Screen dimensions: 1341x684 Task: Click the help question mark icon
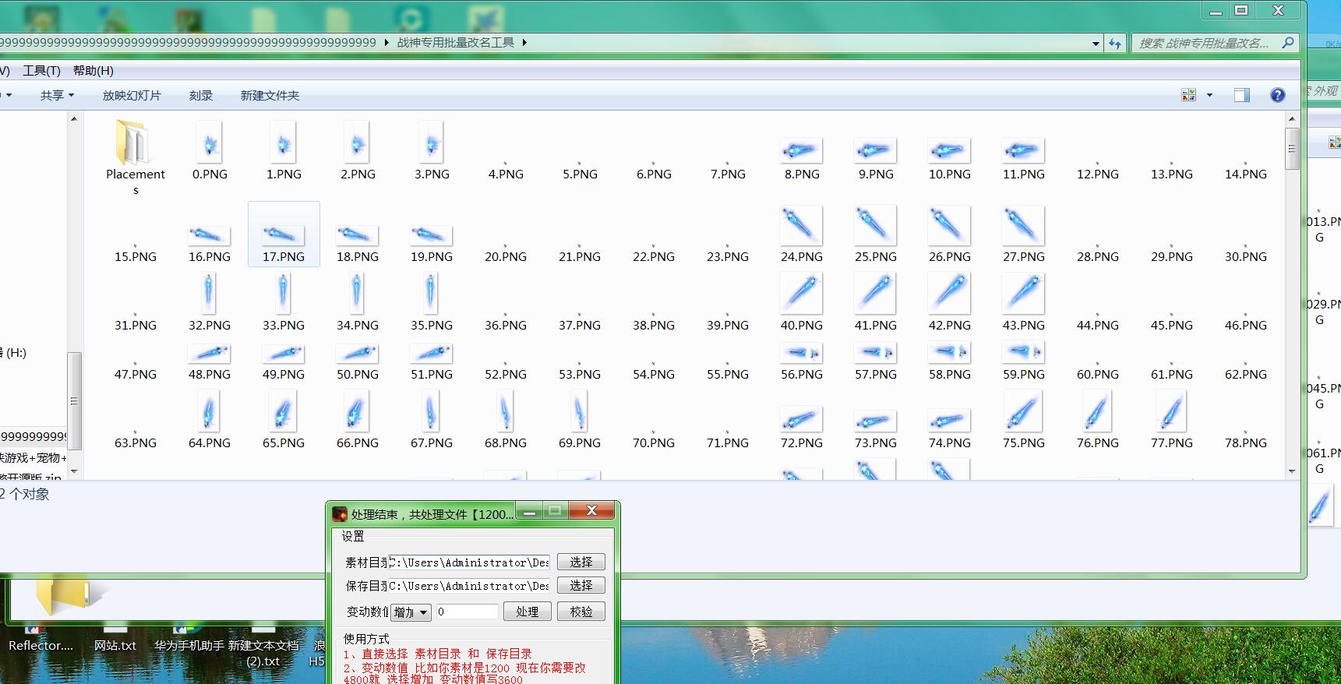(1277, 95)
